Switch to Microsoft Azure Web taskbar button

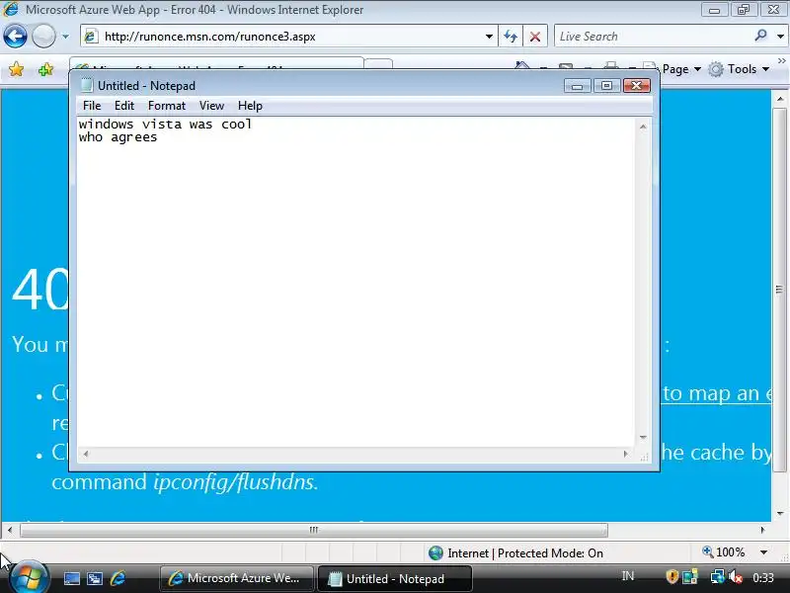tap(236, 578)
